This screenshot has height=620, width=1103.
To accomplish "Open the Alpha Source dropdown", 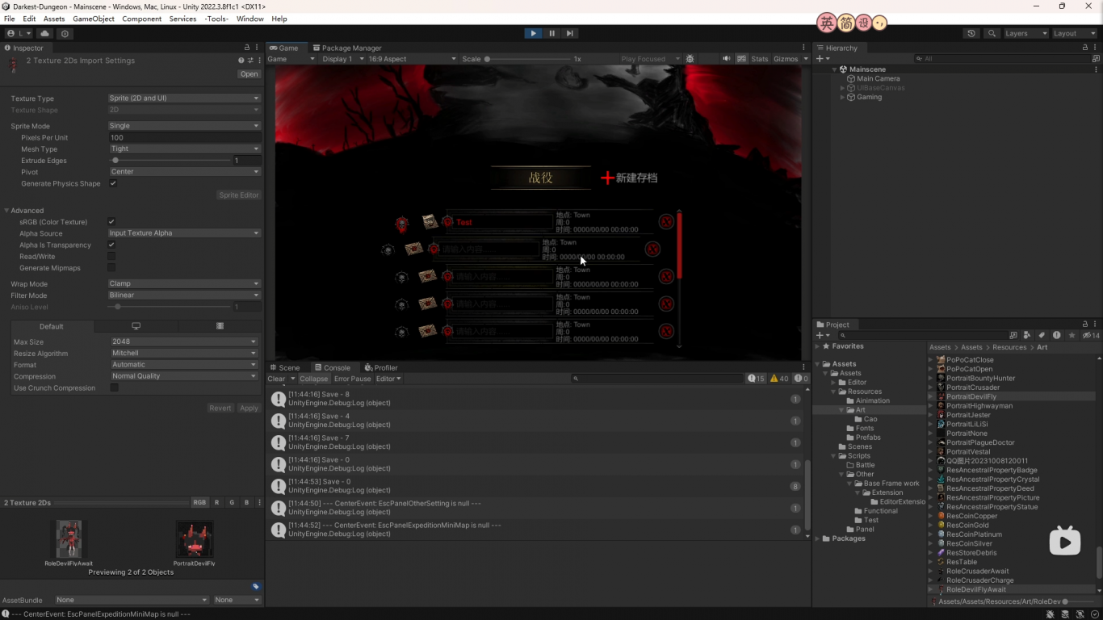I will (184, 233).
